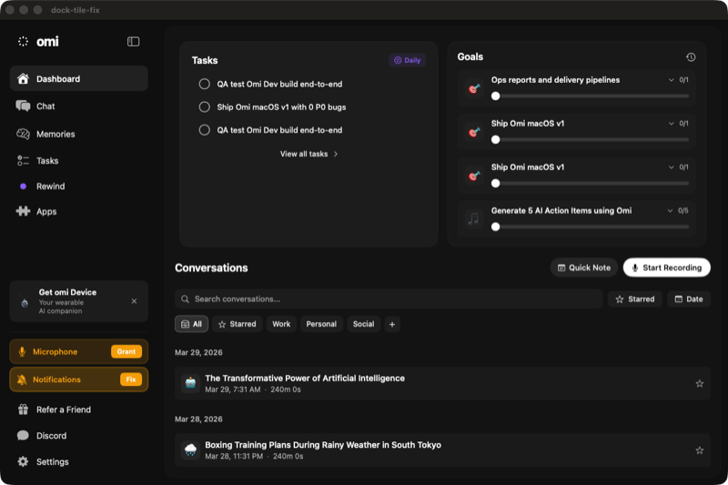Adjust the Generate 5 AI Action Items slider

click(x=590, y=227)
